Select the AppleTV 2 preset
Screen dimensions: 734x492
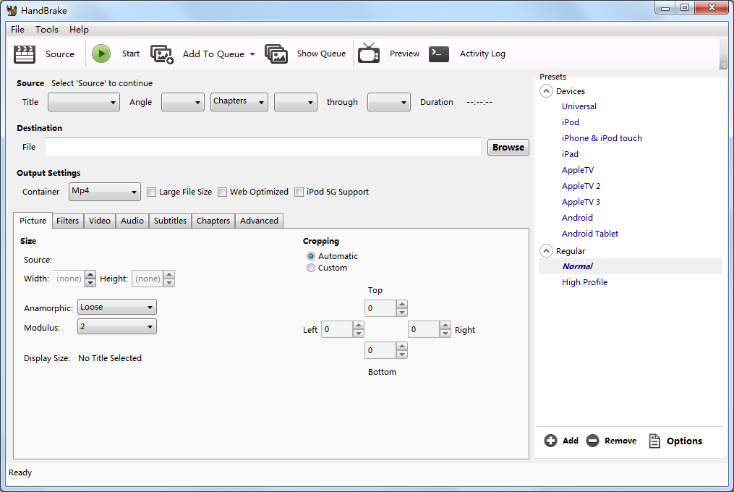coord(581,186)
